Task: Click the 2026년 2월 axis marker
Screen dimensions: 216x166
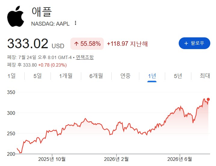Action: click(x=116, y=159)
